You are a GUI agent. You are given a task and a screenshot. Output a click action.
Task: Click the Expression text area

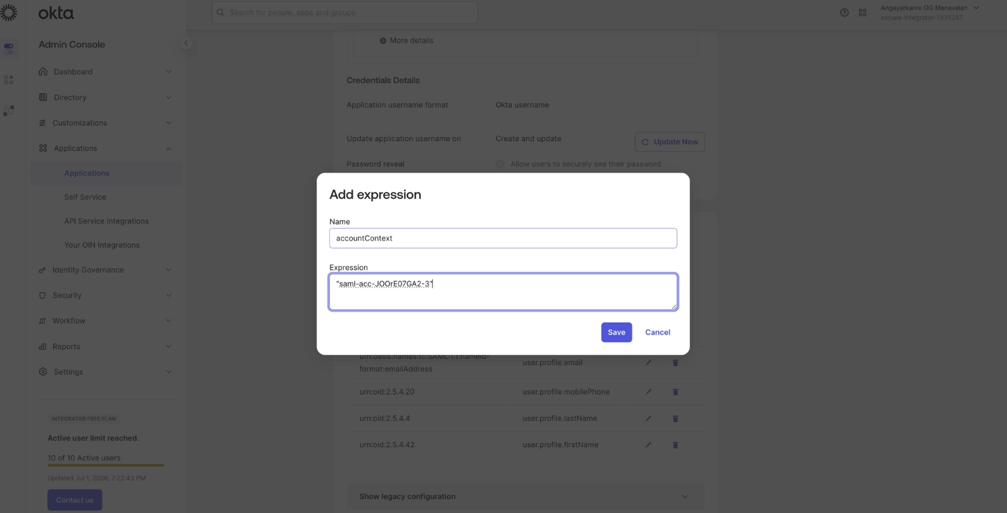503,292
